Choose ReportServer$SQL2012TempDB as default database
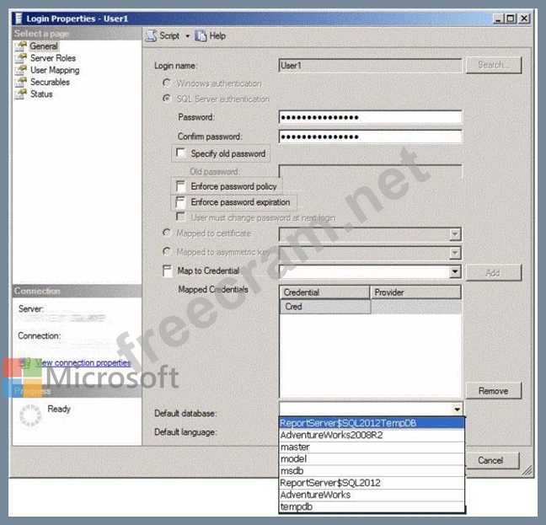Viewport: 546px width, 525px height. click(x=372, y=423)
